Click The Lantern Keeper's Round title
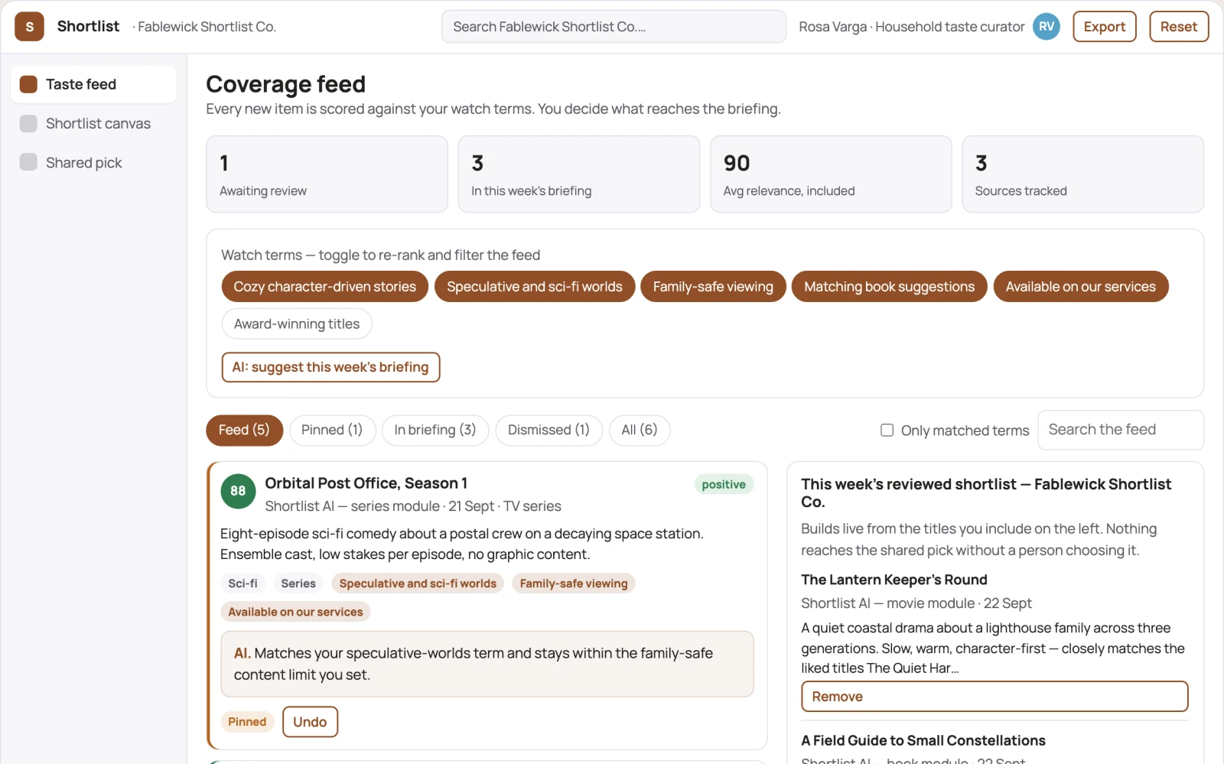This screenshot has width=1224, height=764. coord(894,580)
